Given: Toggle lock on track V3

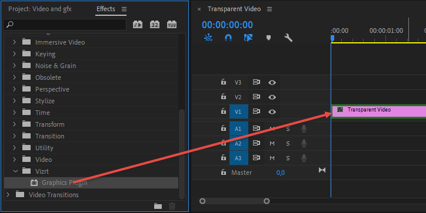Looking at the screenshot, I should pos(224,82).
